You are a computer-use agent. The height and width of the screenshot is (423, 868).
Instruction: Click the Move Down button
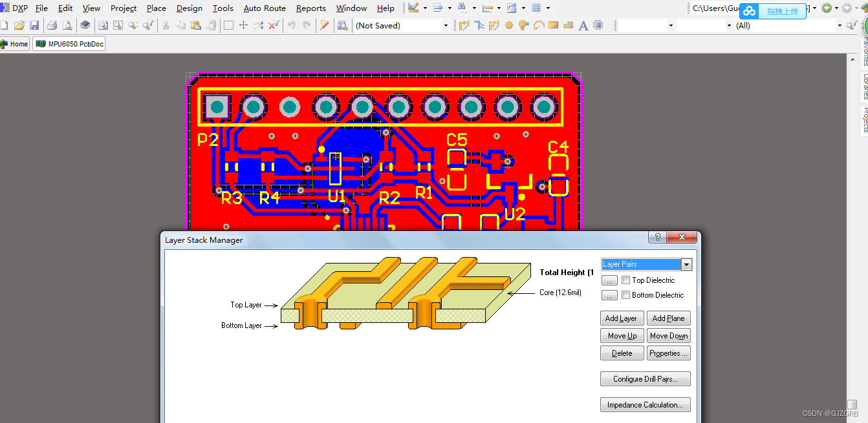pos(668,335)
